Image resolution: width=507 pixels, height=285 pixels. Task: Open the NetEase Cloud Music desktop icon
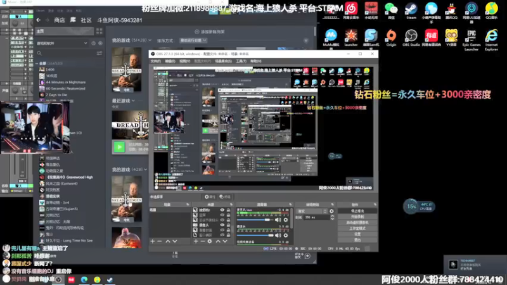351,10
